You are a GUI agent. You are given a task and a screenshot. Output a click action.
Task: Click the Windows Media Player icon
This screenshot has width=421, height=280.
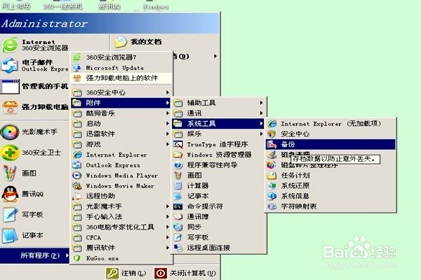76,176
